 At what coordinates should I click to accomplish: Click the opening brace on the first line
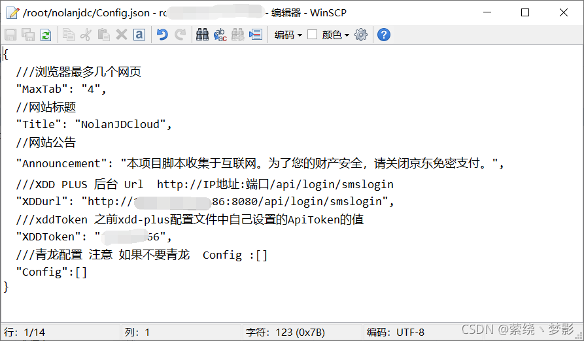6,54
